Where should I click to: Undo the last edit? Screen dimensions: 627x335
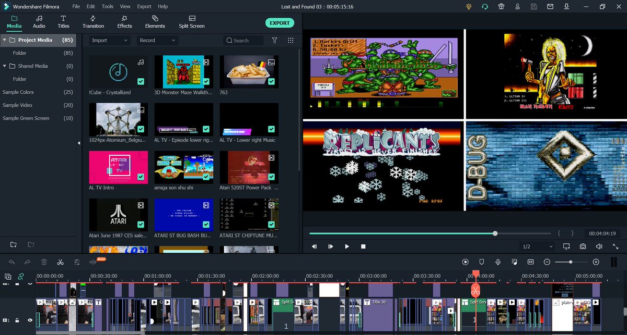(11, 262)
